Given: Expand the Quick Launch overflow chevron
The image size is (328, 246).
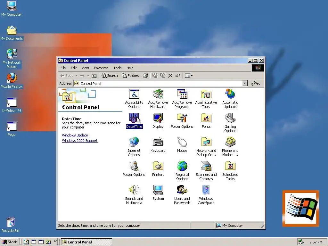Looking at the screenshot, I should click(55, 241).
